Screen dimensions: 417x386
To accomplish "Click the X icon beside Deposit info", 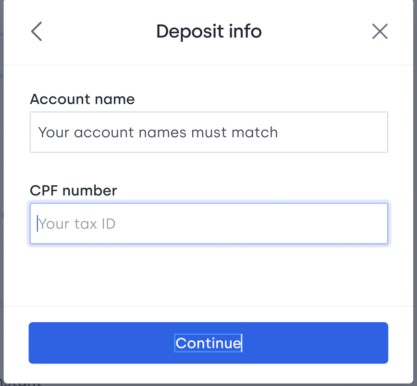I will tap(380, 31).
